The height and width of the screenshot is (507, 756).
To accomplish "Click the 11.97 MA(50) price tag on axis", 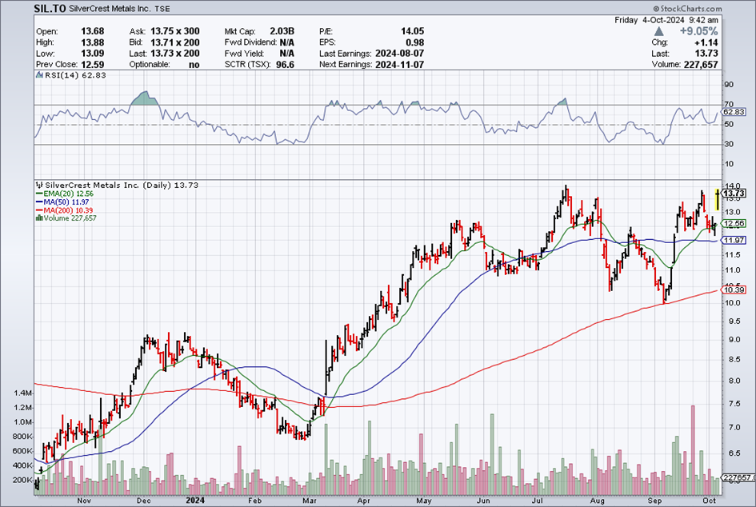I will [x=734, y=241].
